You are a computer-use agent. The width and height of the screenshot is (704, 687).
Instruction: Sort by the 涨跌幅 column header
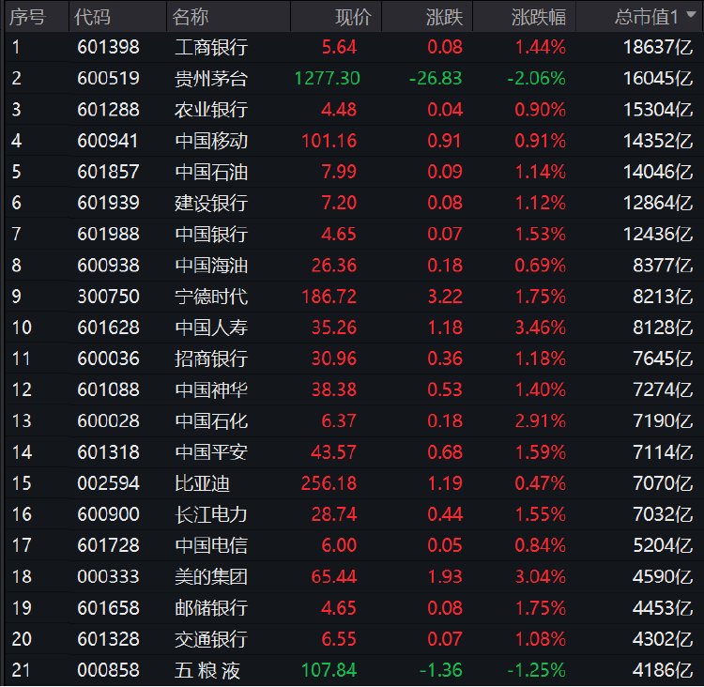(x=539, y=17)
